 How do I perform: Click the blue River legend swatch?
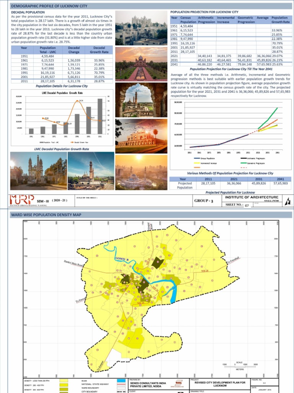click(121, 381)
